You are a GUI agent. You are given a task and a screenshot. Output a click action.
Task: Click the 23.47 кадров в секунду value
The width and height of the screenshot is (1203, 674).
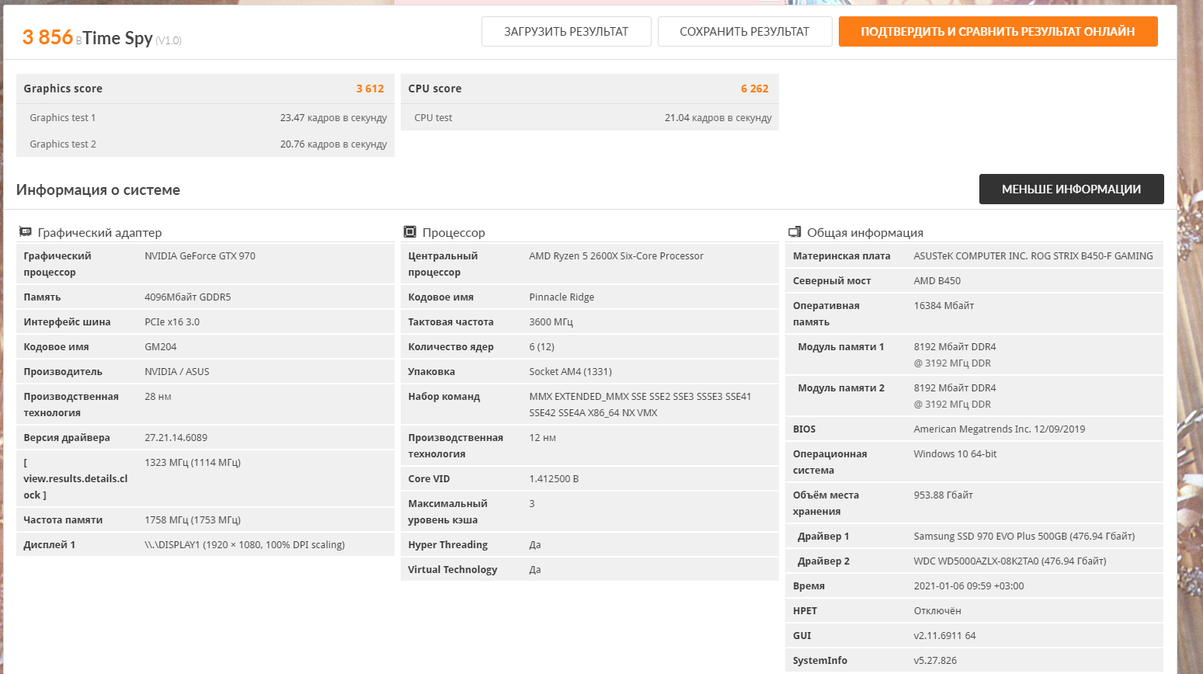[334, 118]
